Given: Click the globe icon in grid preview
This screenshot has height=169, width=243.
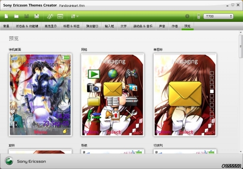Looking at the screenshot, I should 113,74.
